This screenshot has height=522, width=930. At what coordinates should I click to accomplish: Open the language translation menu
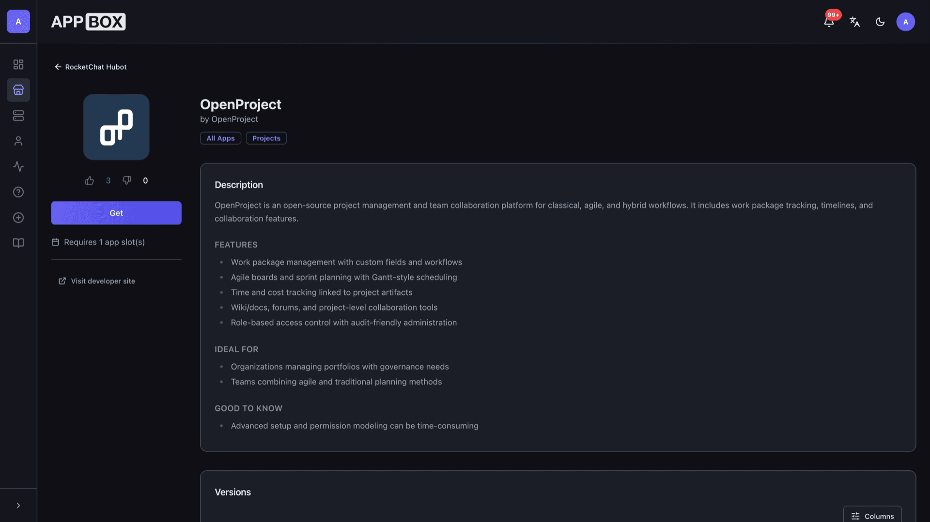855,22
